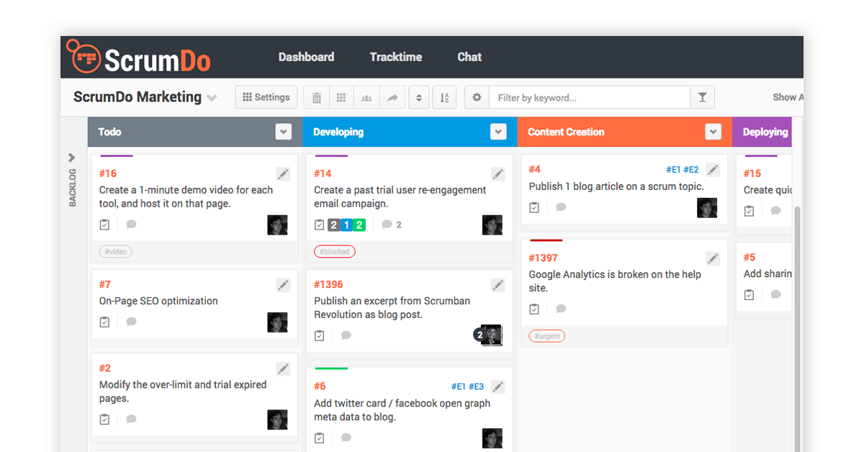
Task: Open tasks checklist on card #14
Action: click(x=319, y=225)
